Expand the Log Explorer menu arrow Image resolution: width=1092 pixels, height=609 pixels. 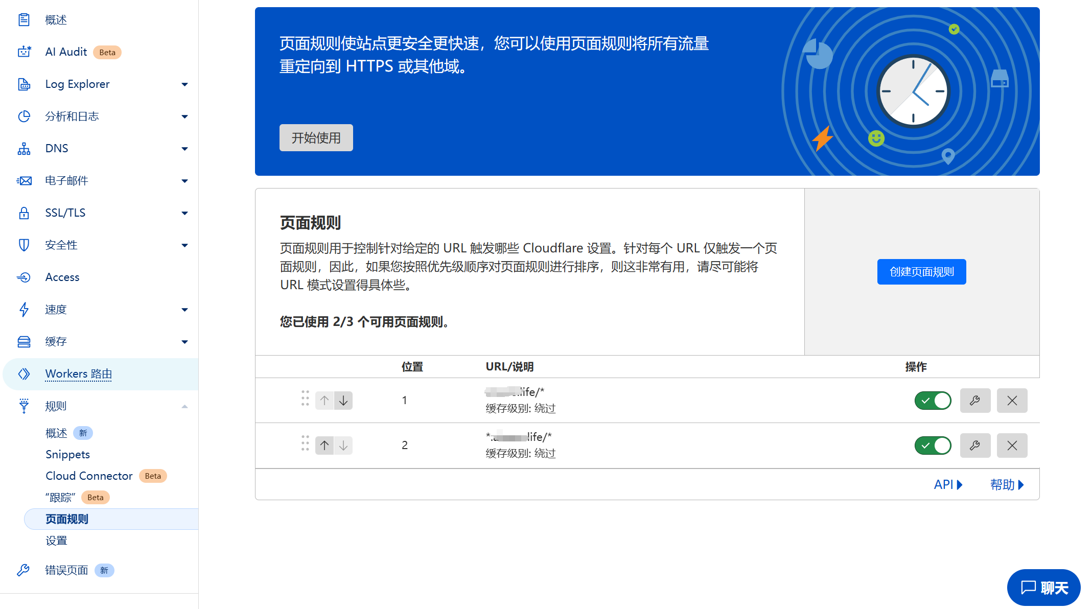184,84
